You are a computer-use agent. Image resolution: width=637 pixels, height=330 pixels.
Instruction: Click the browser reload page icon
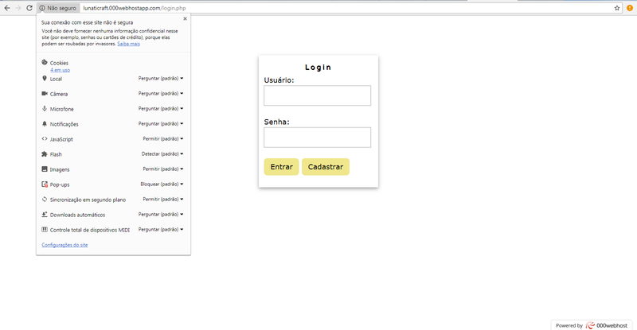(x=29, y=7)
